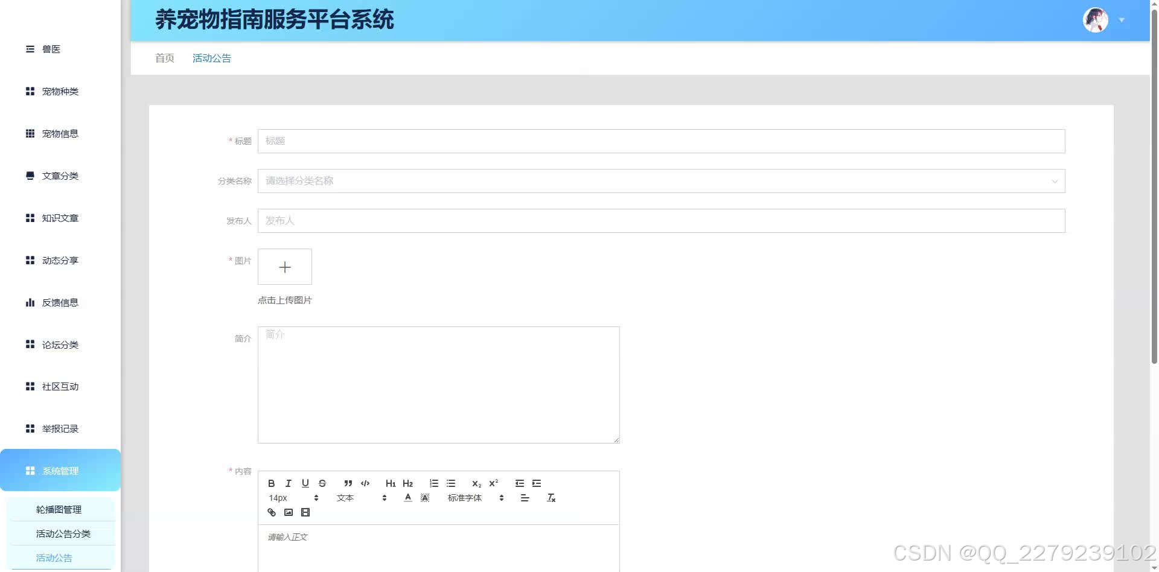
Task: Open 社区互动 in the sidebar
Action: point(60,386)
